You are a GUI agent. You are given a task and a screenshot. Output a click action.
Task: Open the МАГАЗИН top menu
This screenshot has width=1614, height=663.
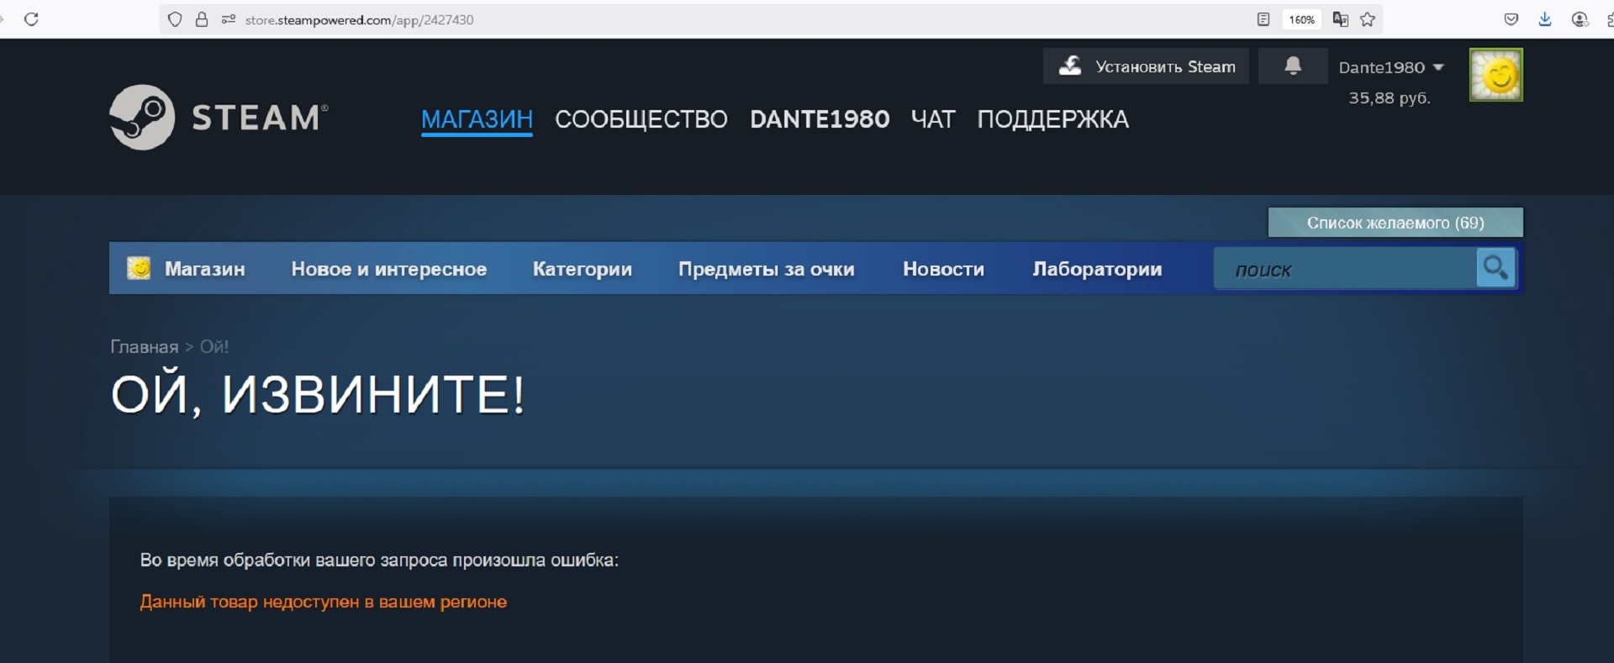pyautogui.click(x=477, y=119)
